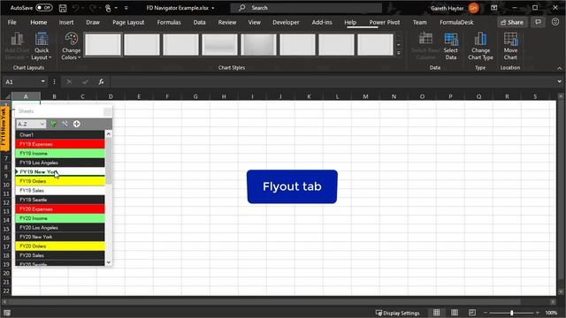566x318 pixels.
Task: Click the insert function fx icon
Action: pos(101,82)
